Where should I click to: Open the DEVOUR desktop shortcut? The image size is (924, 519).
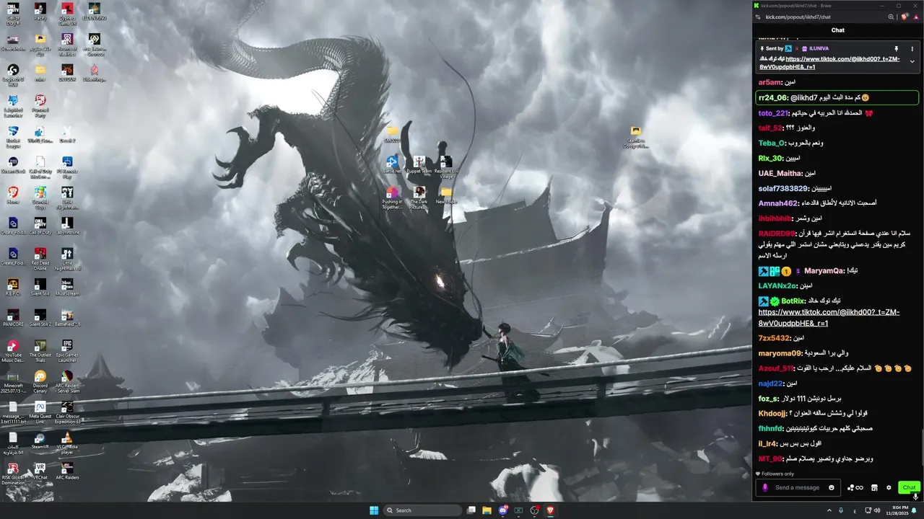67,71
